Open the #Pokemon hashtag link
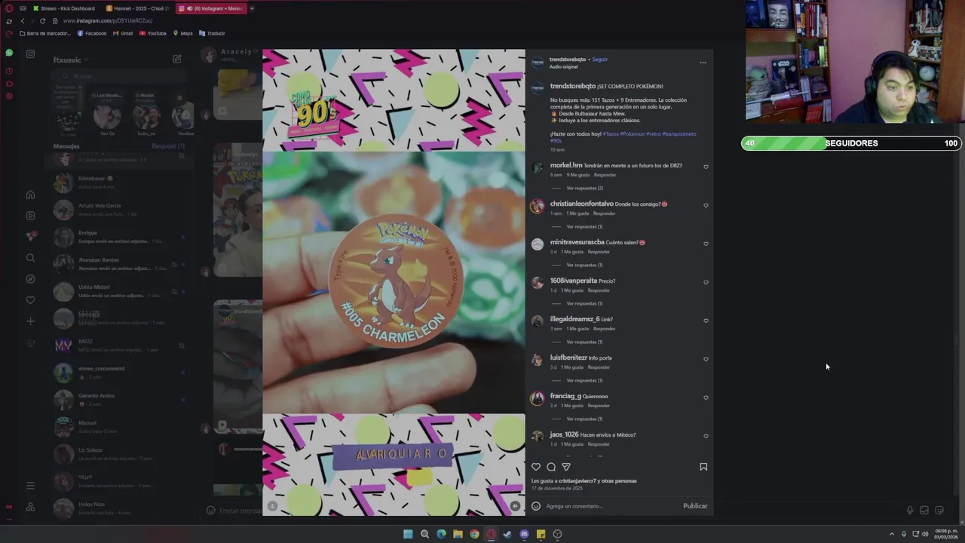This screenshot has width=965, height=543. coord(632,133)
